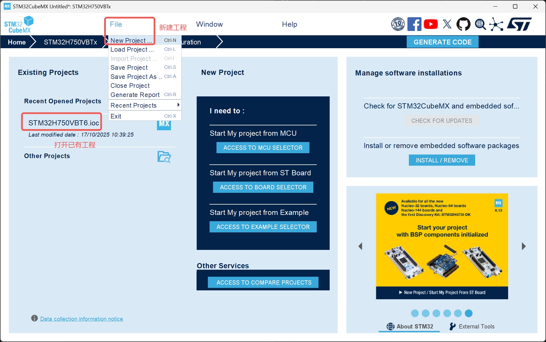Click ACCESS TO COMPARE PROJECTS
Image resolution: width=546 pixels, height=342 pixels.
(263, 282)
